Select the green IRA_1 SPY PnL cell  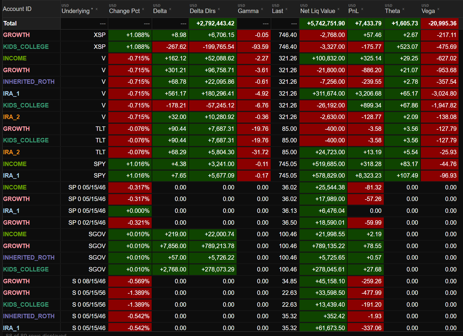click(x=366, y=176)
